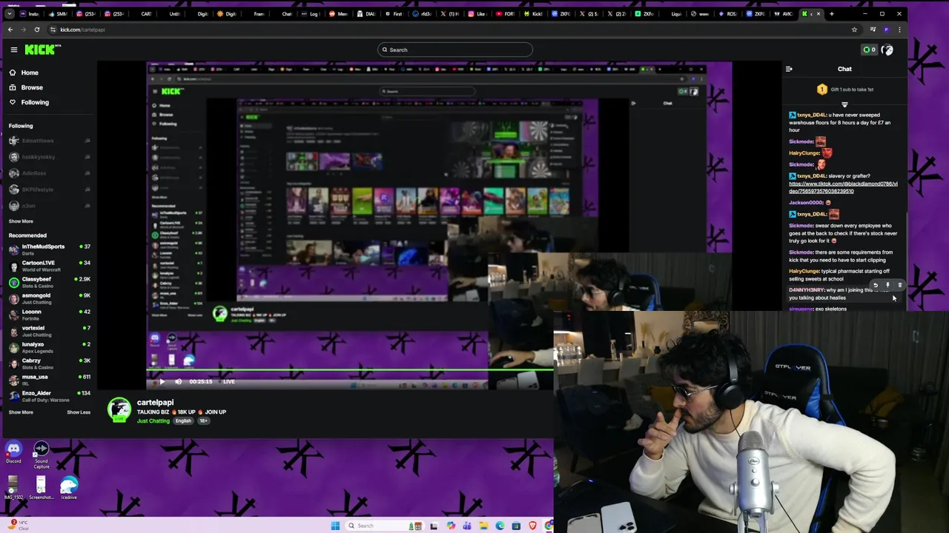
Task: Open the Kick sidebar hamburger menu
Action: 13,50
